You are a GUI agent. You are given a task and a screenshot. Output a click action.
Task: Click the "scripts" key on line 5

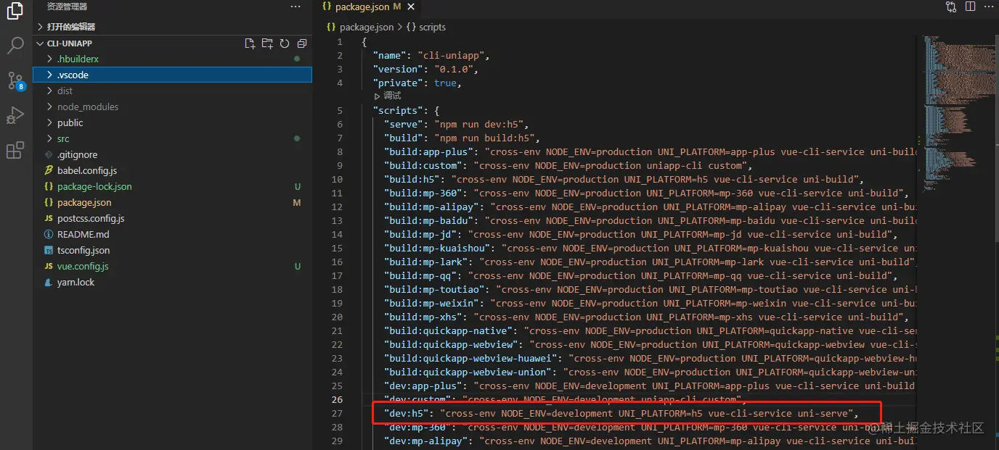398,110
